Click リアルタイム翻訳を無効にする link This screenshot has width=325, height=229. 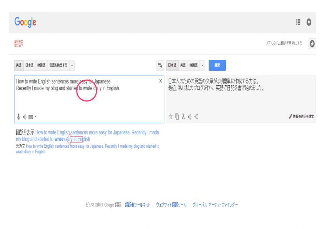pos(284,44)
